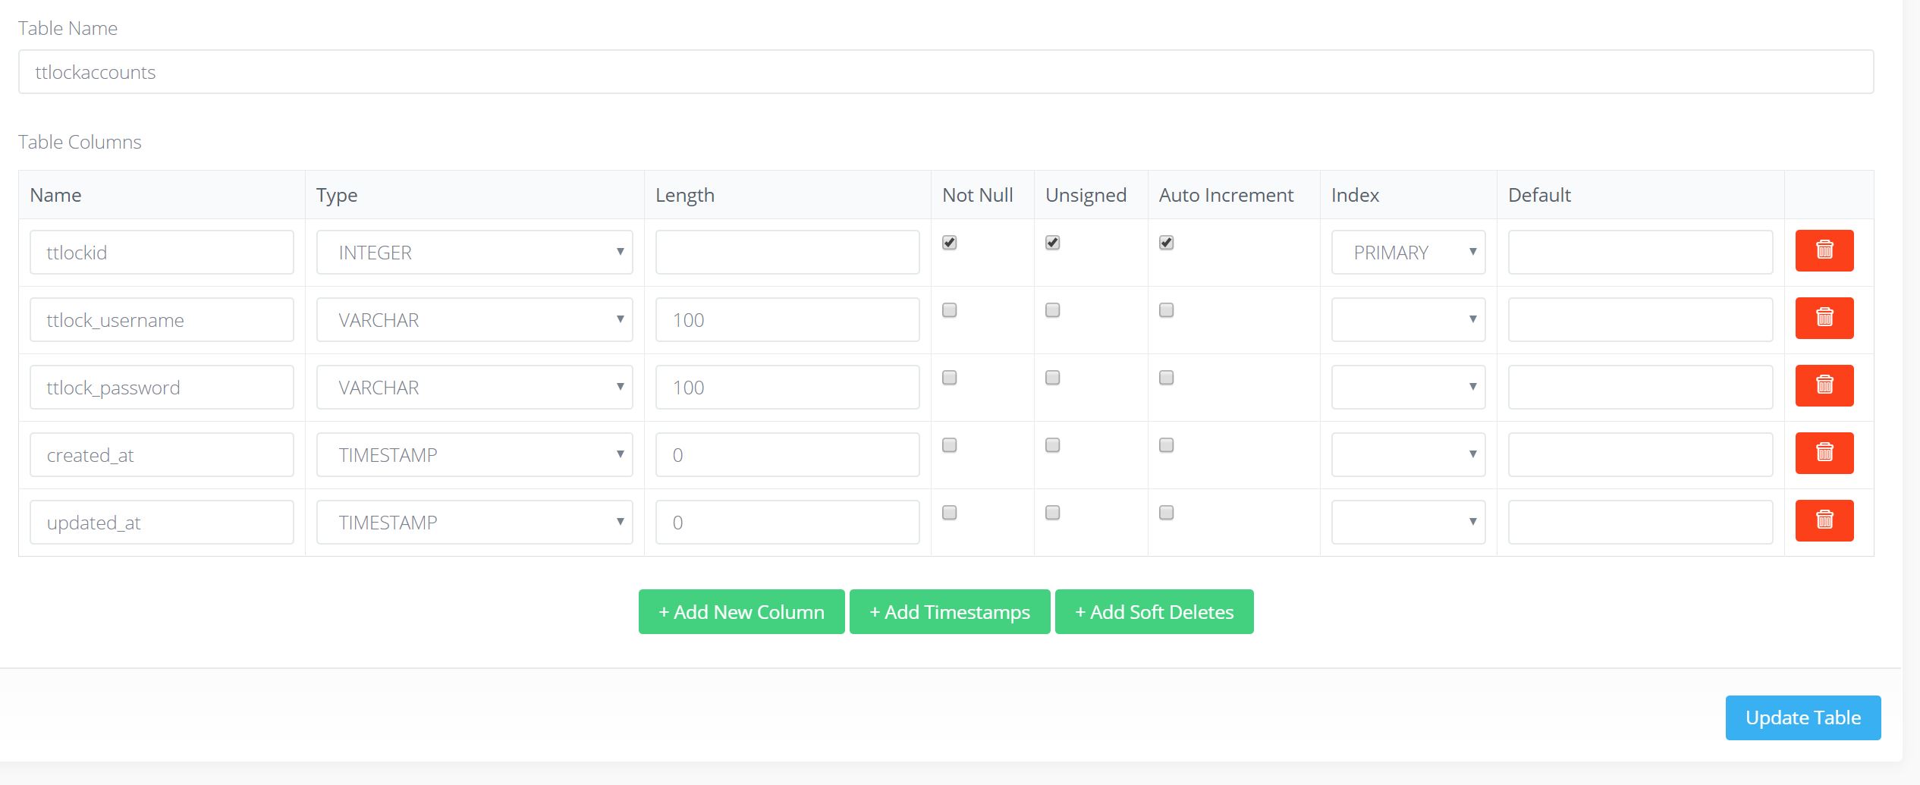Click the Add Soft Deletes button
The width and height of the screenshot is (1920, 785).
coord(1153,611)
